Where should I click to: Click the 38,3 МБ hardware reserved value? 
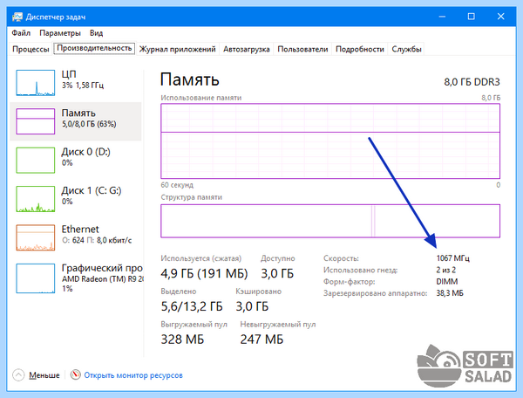point(450,293)
